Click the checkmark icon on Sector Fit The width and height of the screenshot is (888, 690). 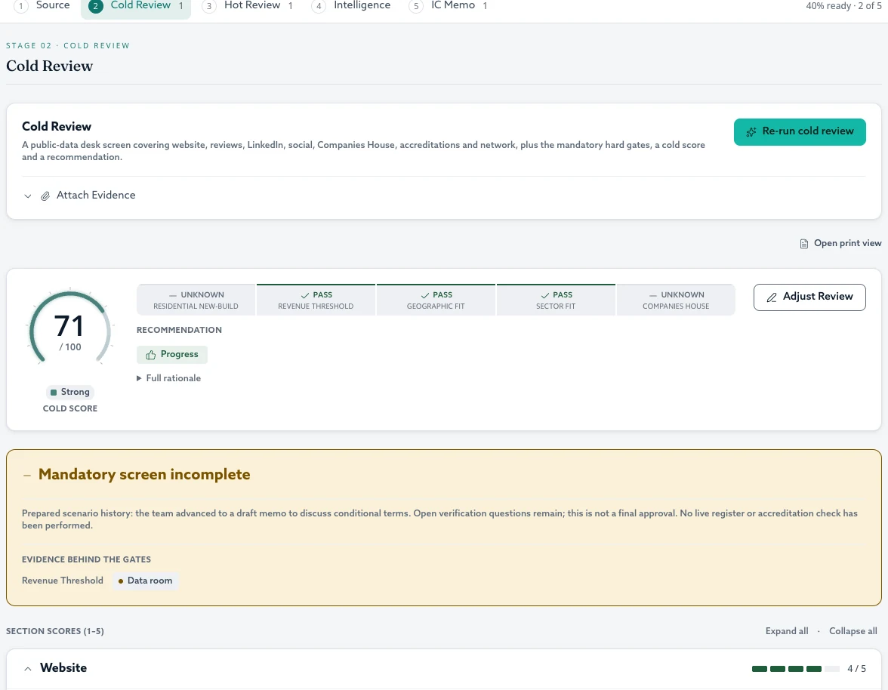tap(545, 295)
